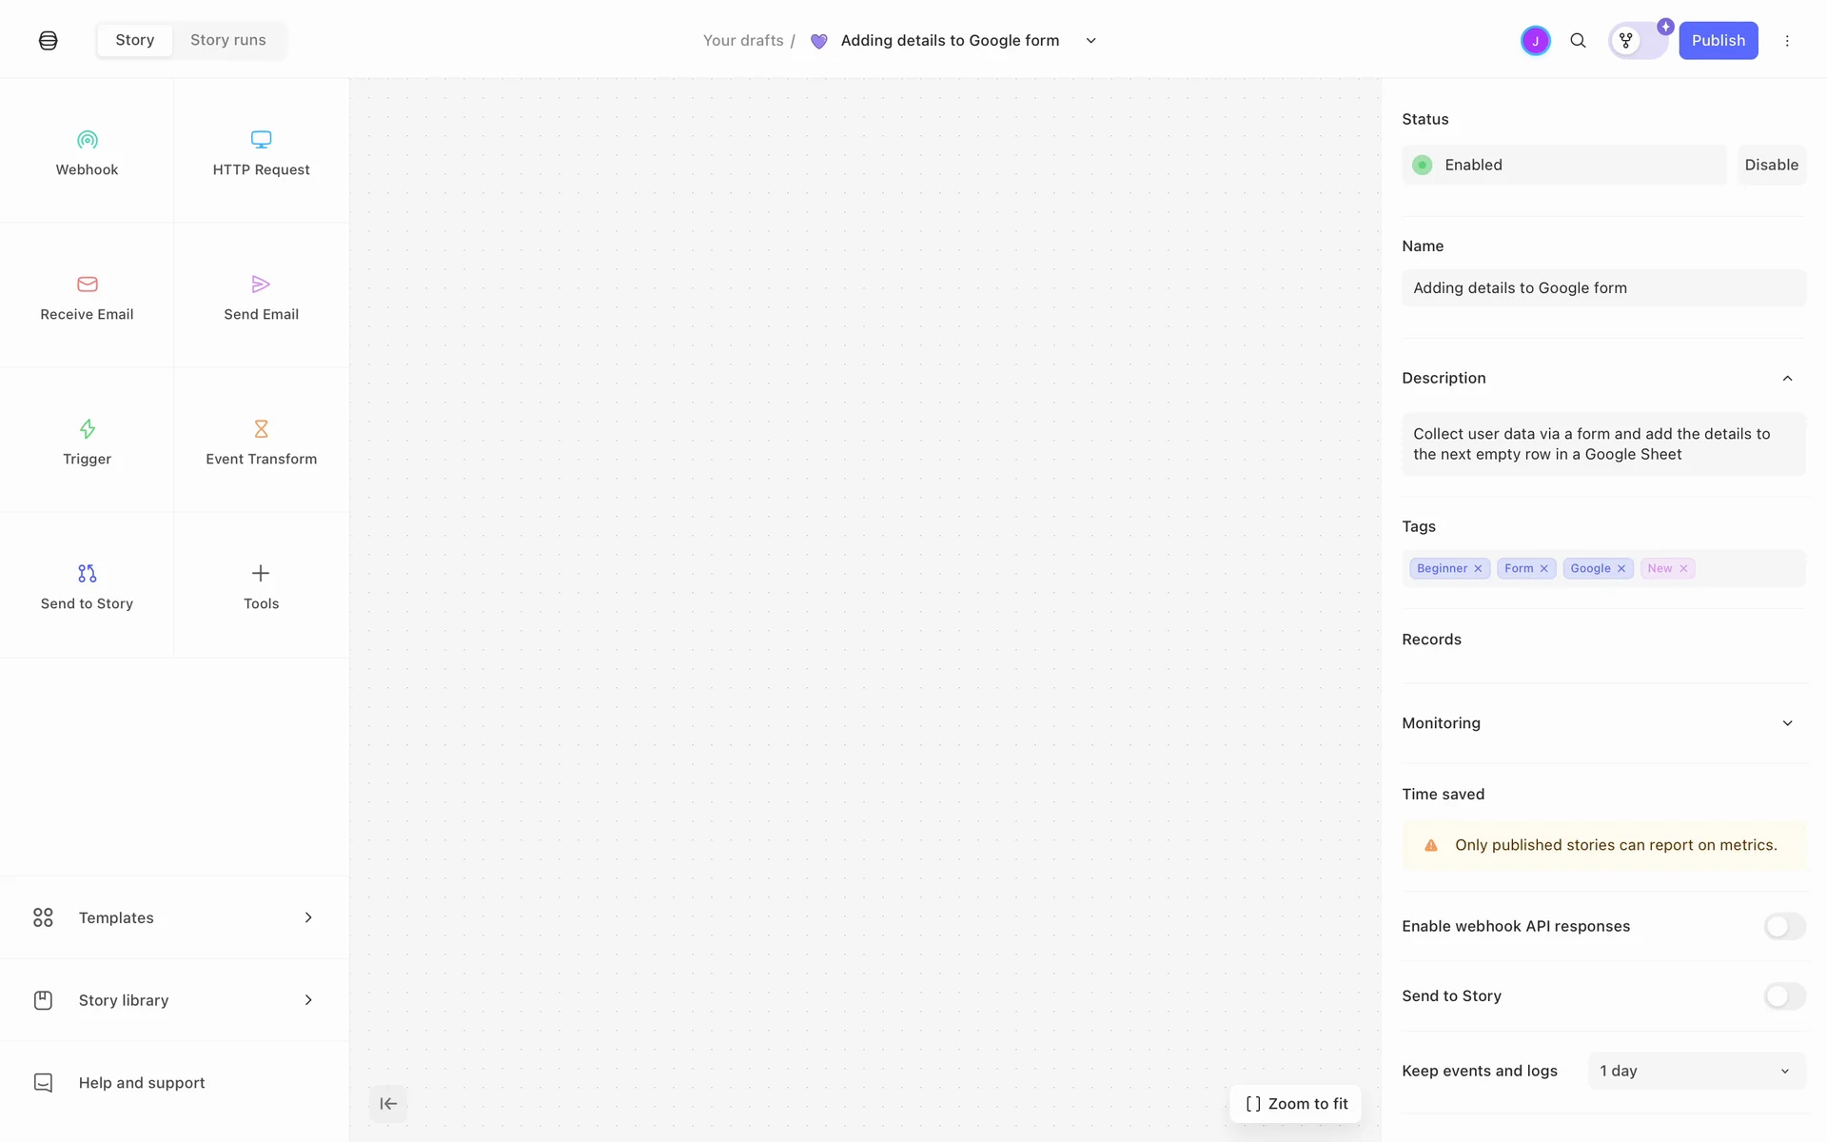The height and width of the screenshot is (1142, 1827).
Task: Click the story Name input field
Action: [1602, 288]
